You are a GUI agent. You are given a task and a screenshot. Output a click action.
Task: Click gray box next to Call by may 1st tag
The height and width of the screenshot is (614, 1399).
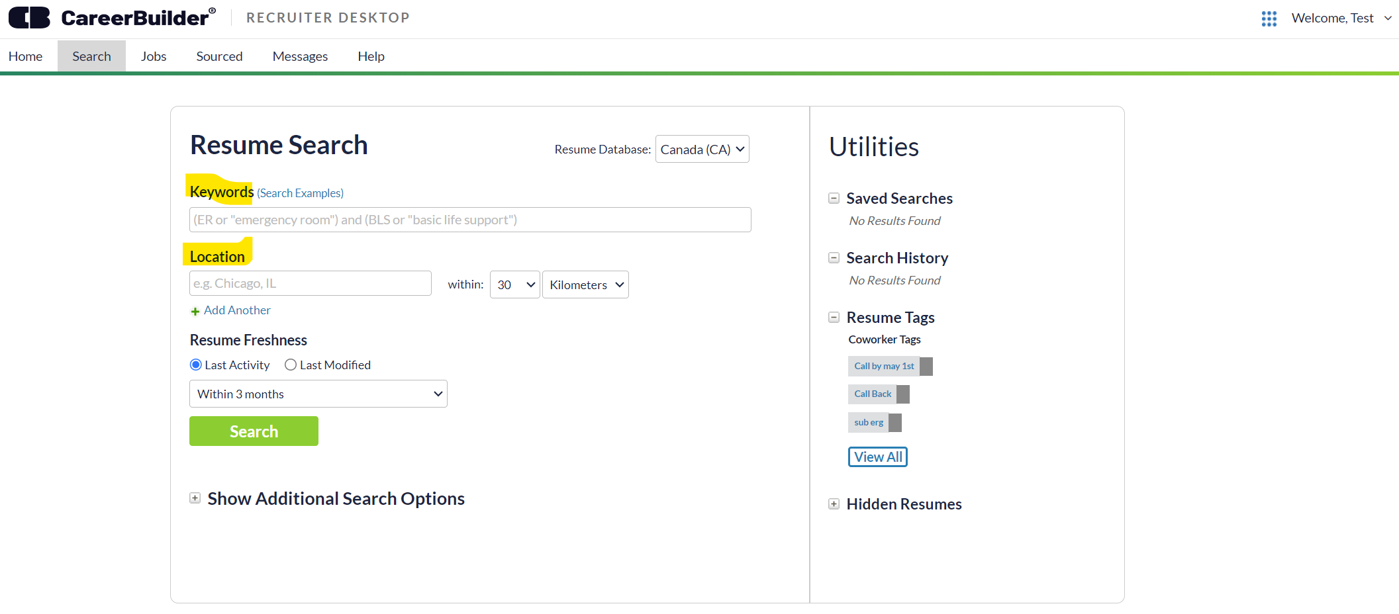tap(926, 367)
